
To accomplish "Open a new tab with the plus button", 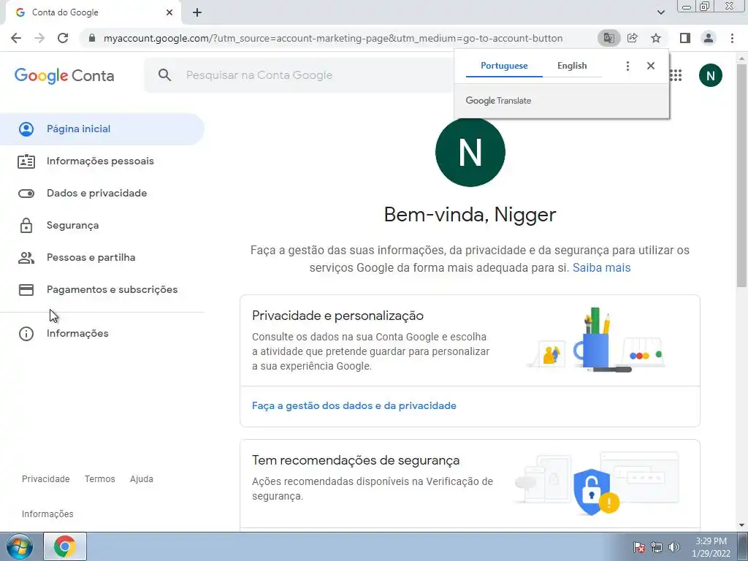I will (x=197, y=12).
